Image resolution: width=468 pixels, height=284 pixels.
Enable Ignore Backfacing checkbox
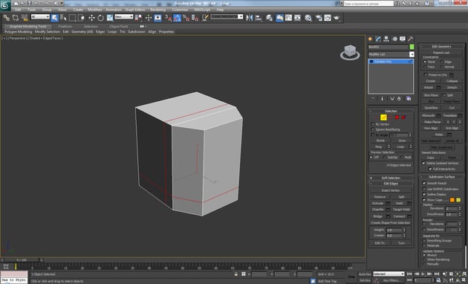pos(373,129)
